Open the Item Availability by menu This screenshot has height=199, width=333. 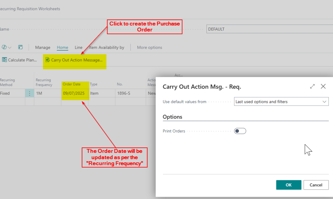pyautogui.click(x=107, y=47)
